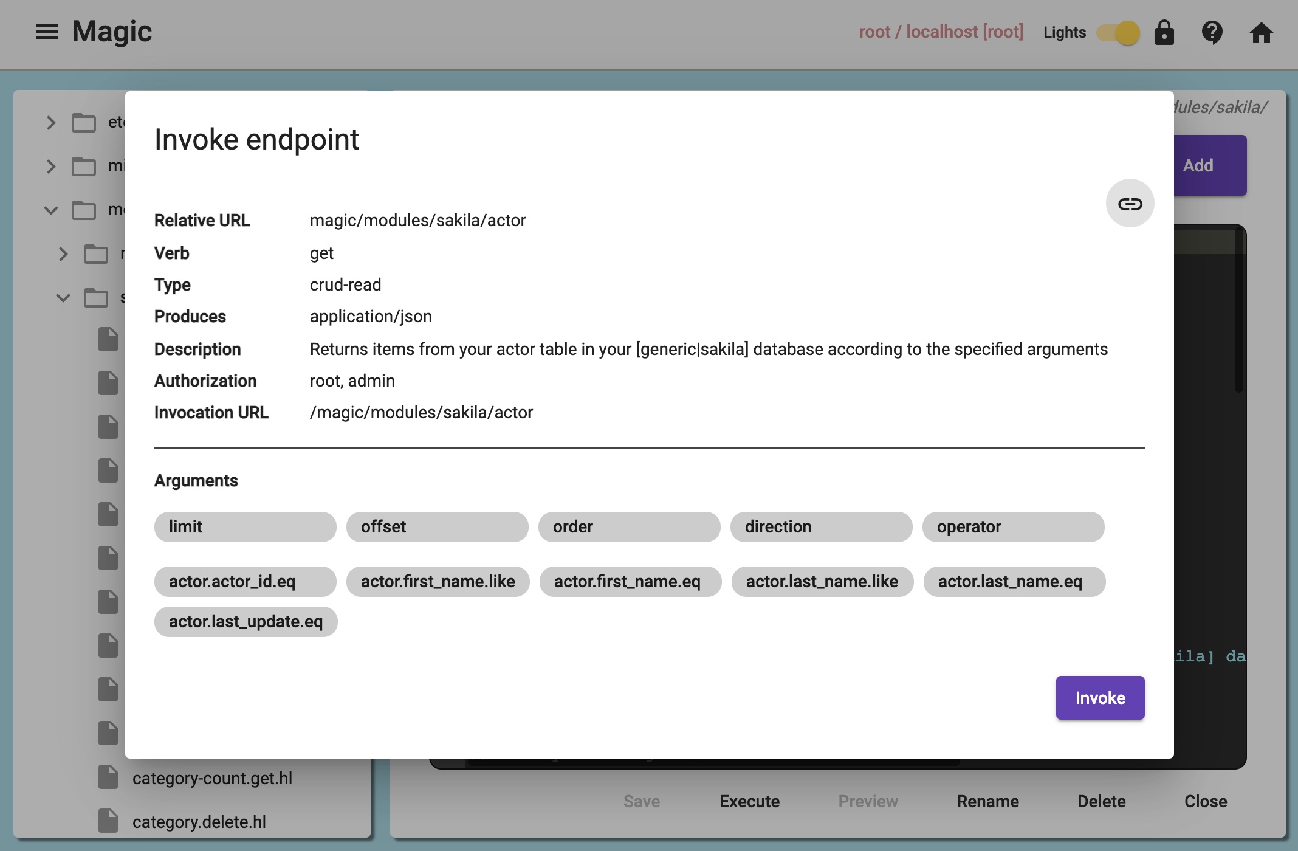Select the limit argument chip
This screenshot has height=851, width=1298.
click(x=245, y=527)
